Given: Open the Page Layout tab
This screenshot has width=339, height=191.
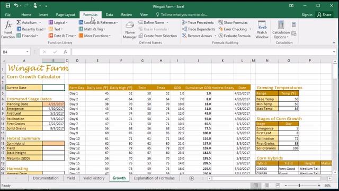Looking at the screenshot, I should tap(65, 15).
